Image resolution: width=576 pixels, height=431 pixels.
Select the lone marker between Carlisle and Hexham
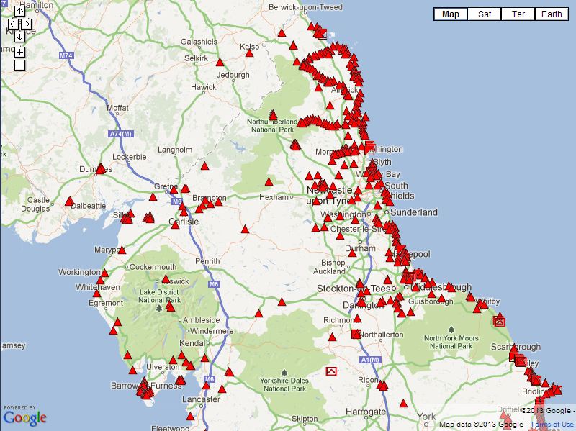tap(245, 230)
